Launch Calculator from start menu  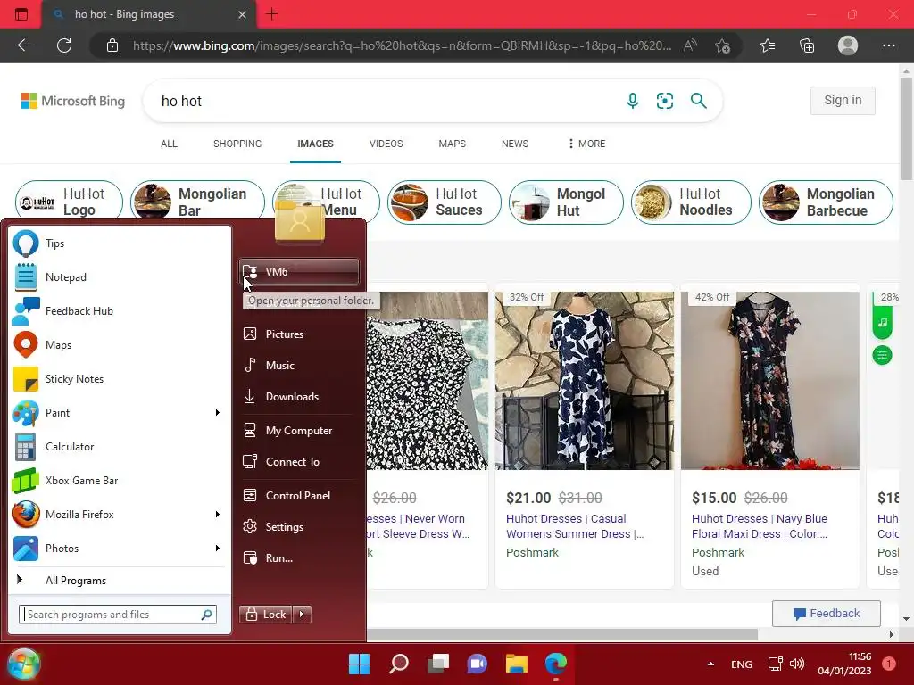click(x=119, y=447)
